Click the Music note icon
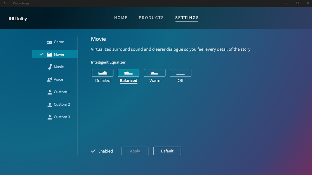312x175 pixels. [50, 67]
